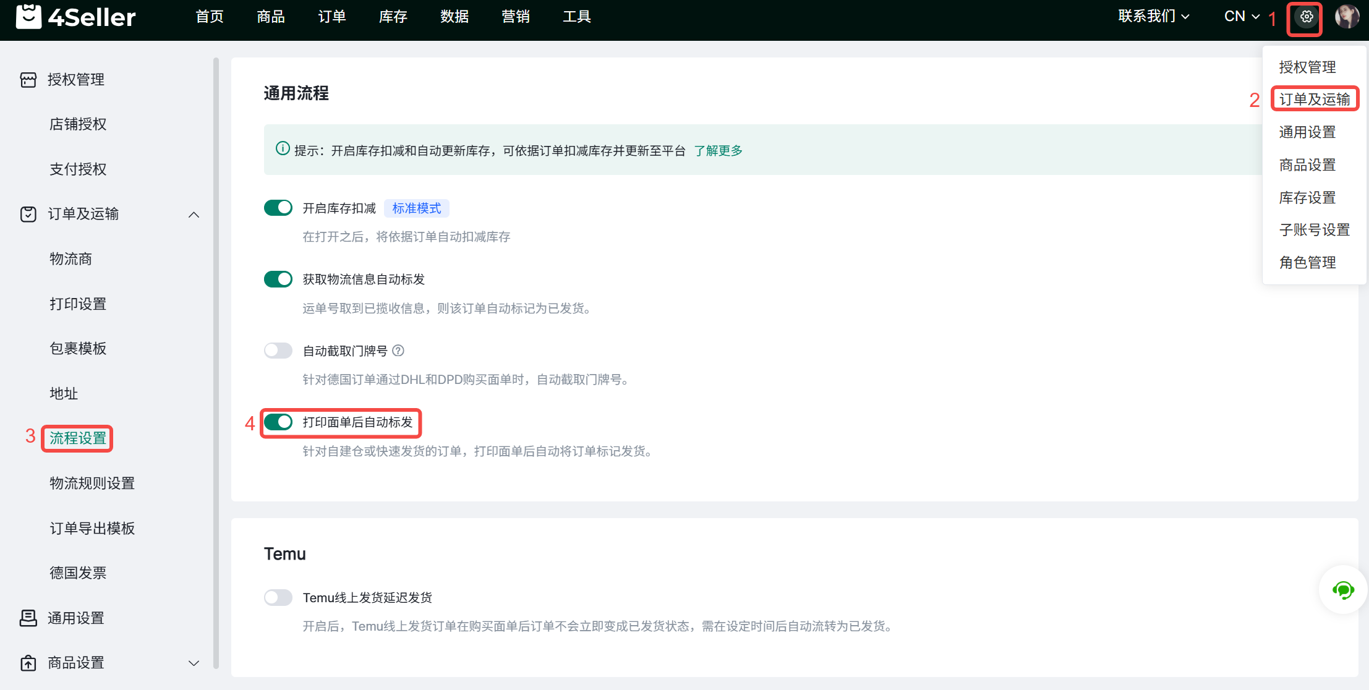Toggle 获取物流信息自动标发 switch off

click(278, 279)
